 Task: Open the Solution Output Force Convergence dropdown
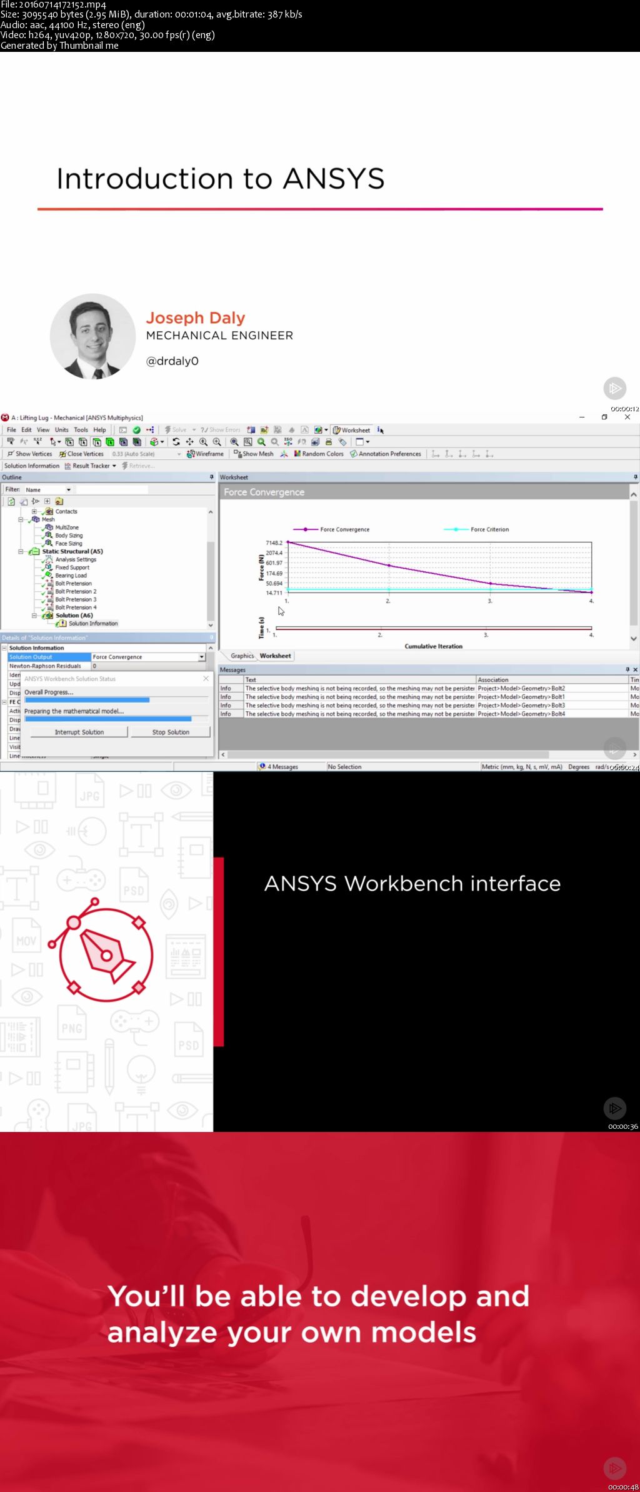tap(201, 657)
